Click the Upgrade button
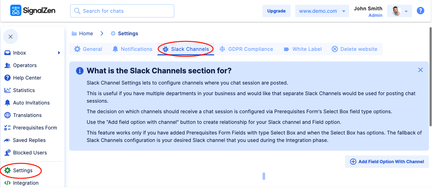 click(x=276, y=11)
